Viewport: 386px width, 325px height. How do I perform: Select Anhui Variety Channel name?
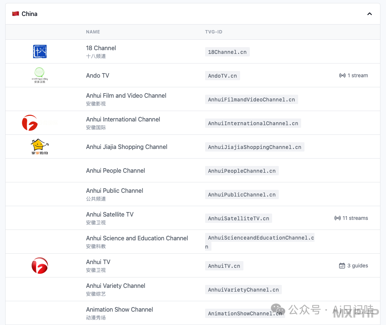115,286
